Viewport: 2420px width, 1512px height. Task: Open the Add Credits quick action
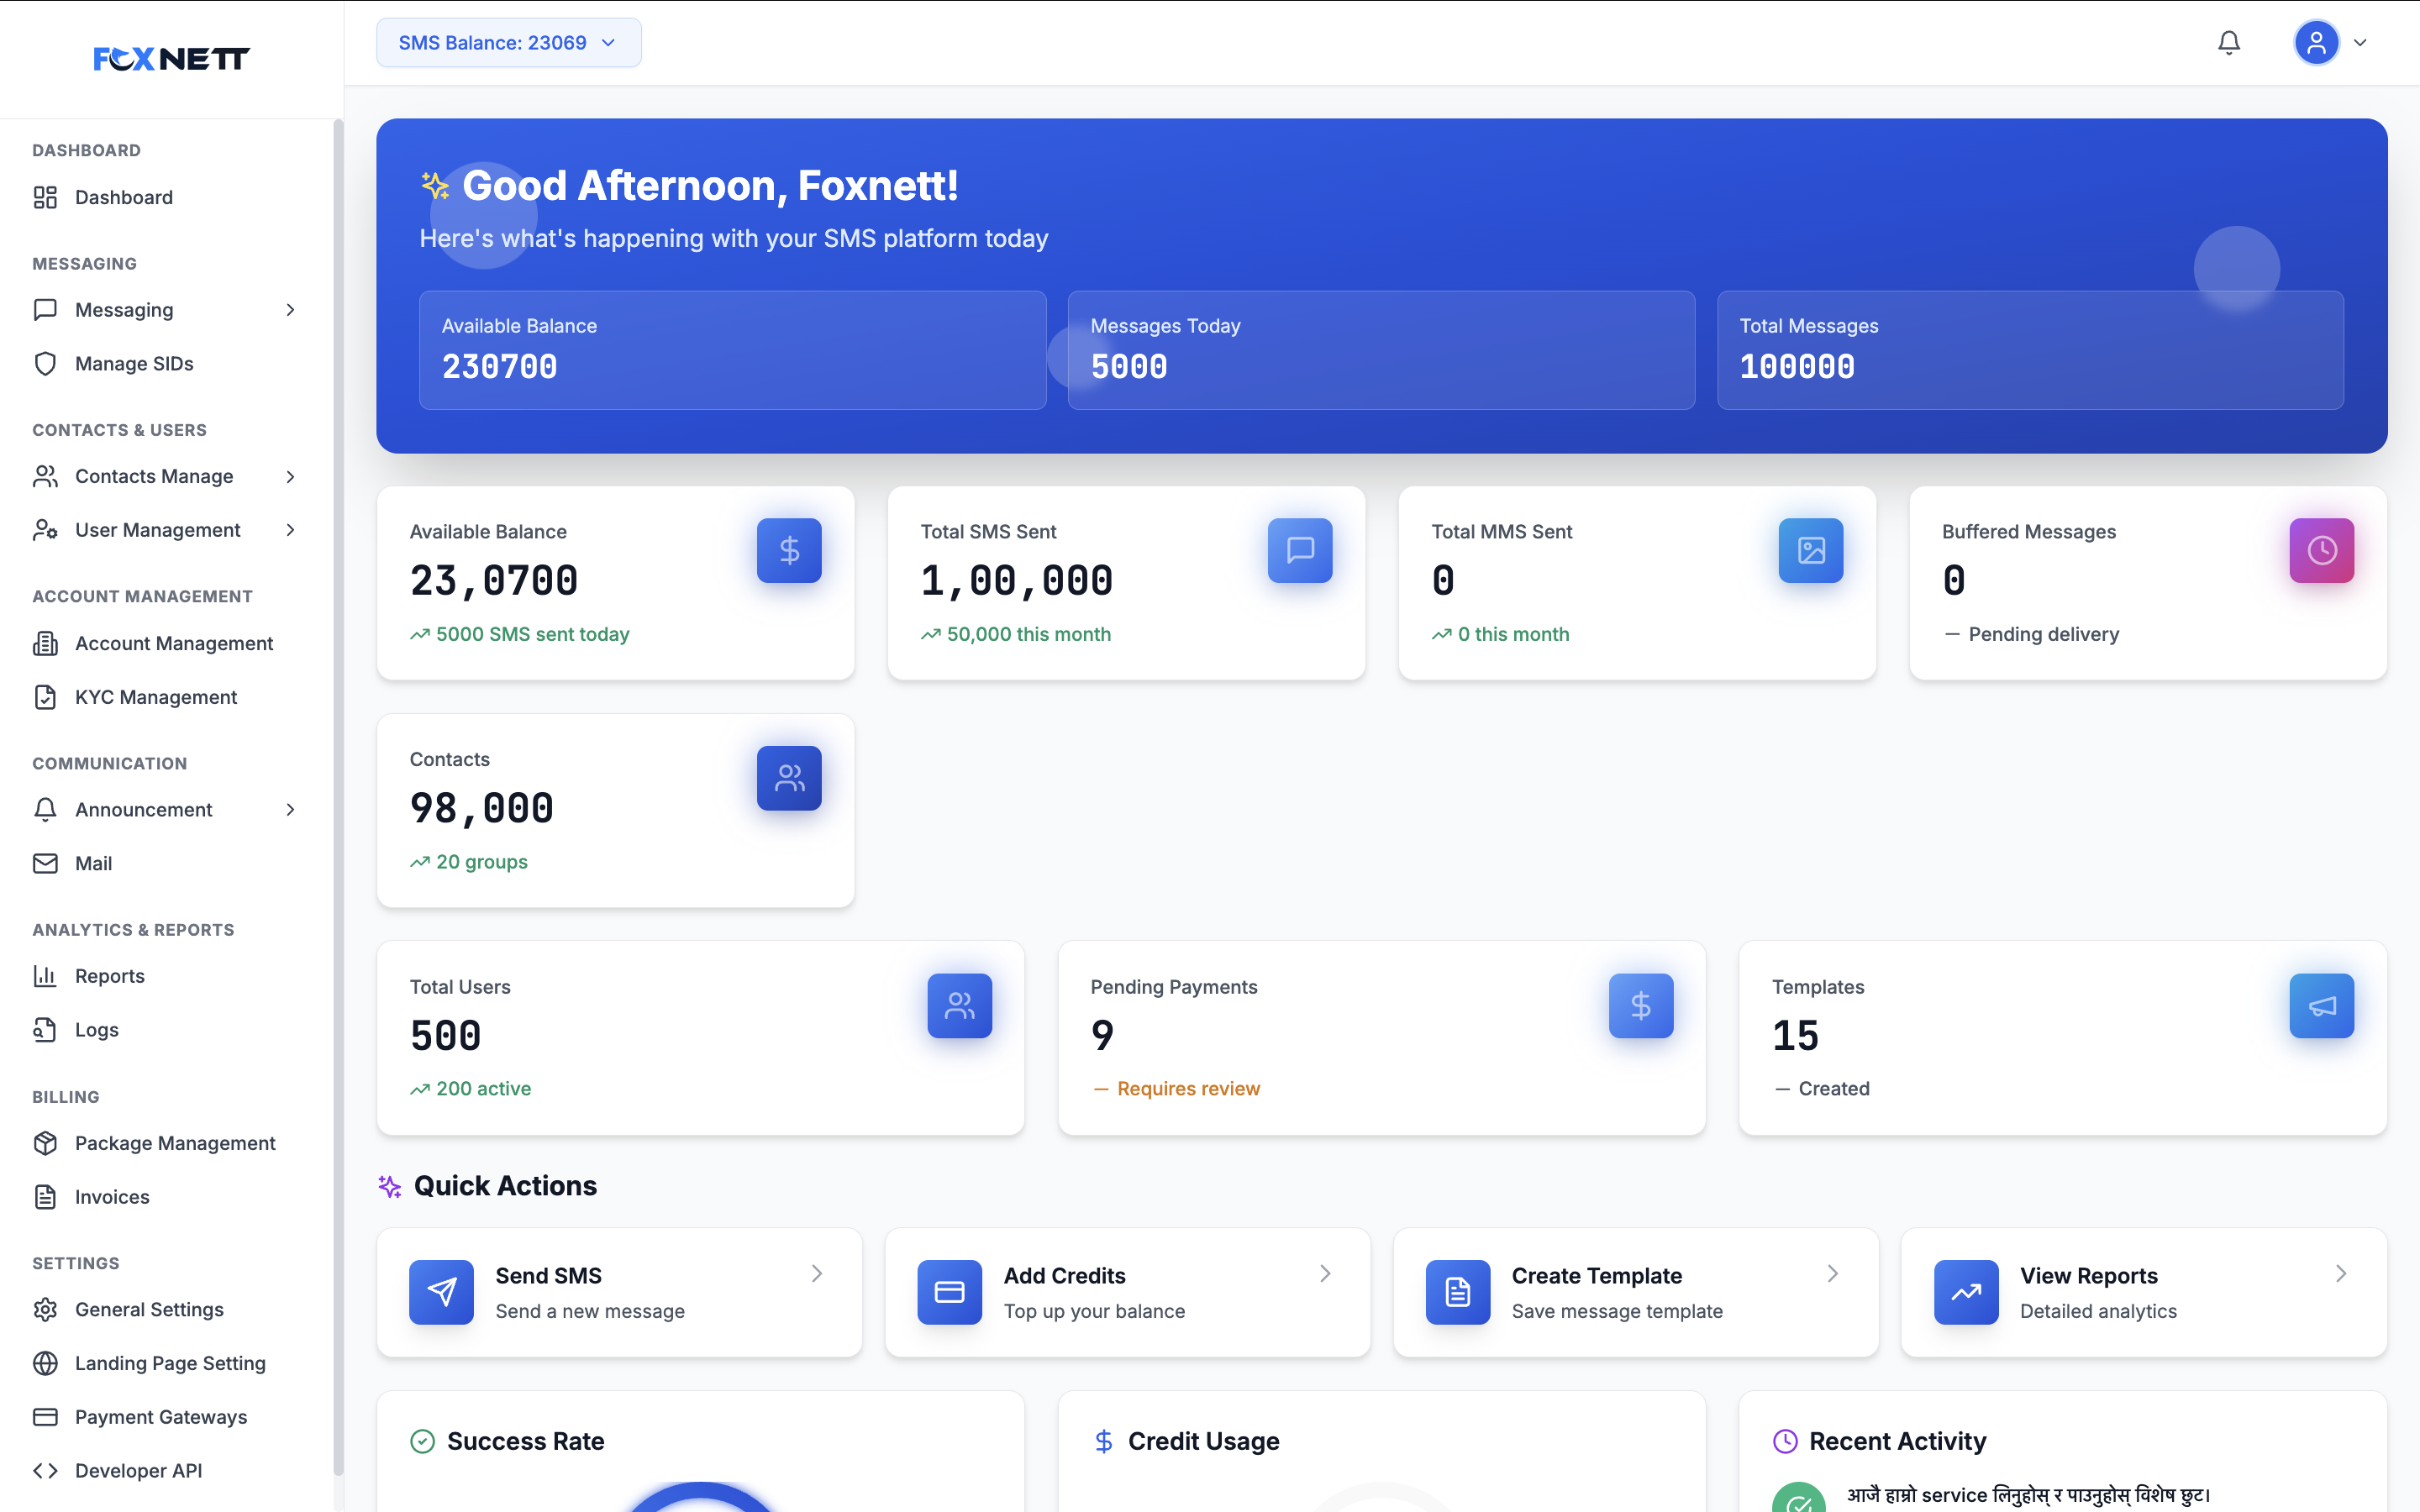[x=1127, y=1292]
